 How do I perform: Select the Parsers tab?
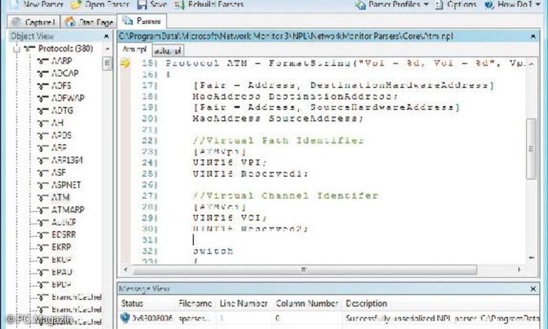point(142,21)
